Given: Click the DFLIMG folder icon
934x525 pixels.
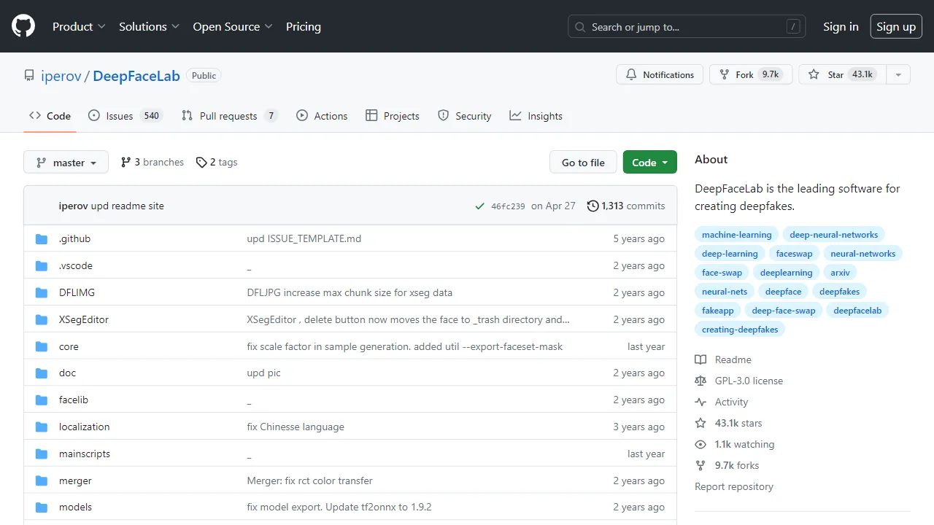Looking at the screenshot, I should click(42, 293).
